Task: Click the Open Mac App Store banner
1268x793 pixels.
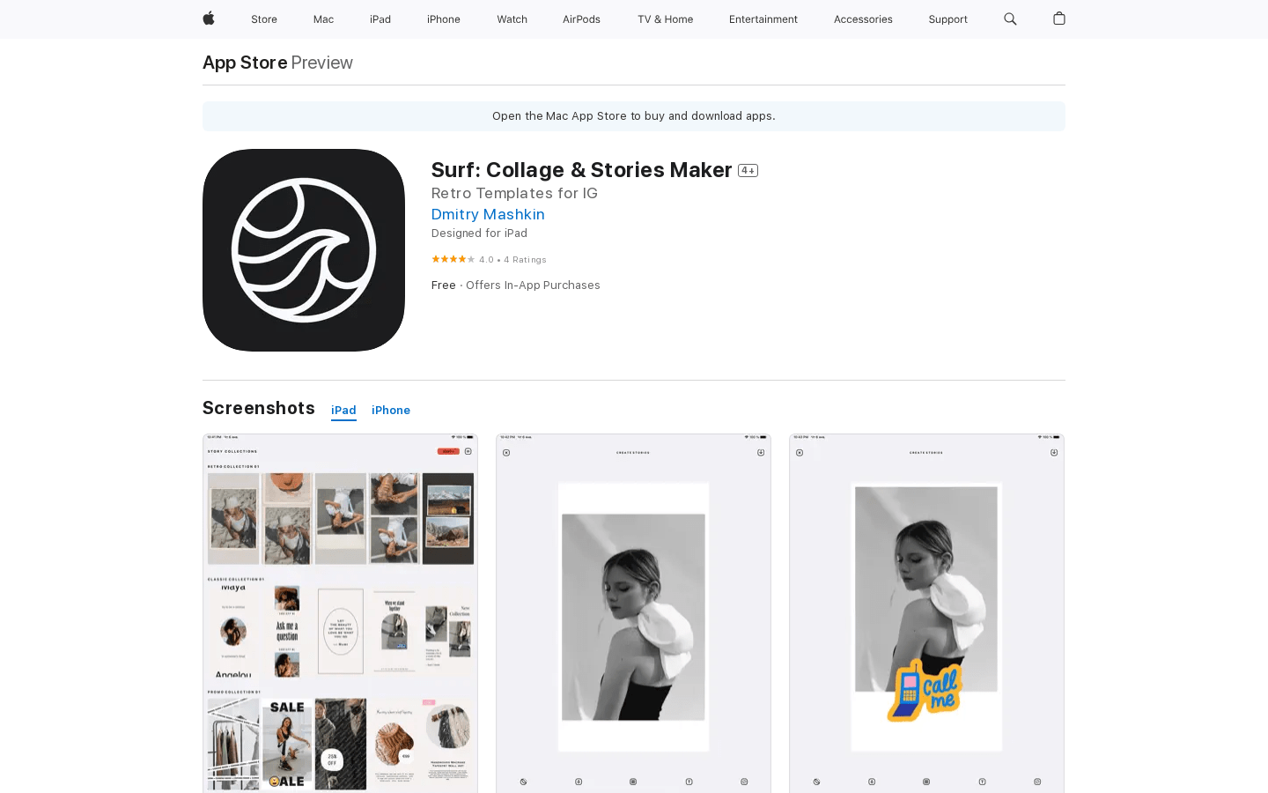Action: (x=634, y=116)
